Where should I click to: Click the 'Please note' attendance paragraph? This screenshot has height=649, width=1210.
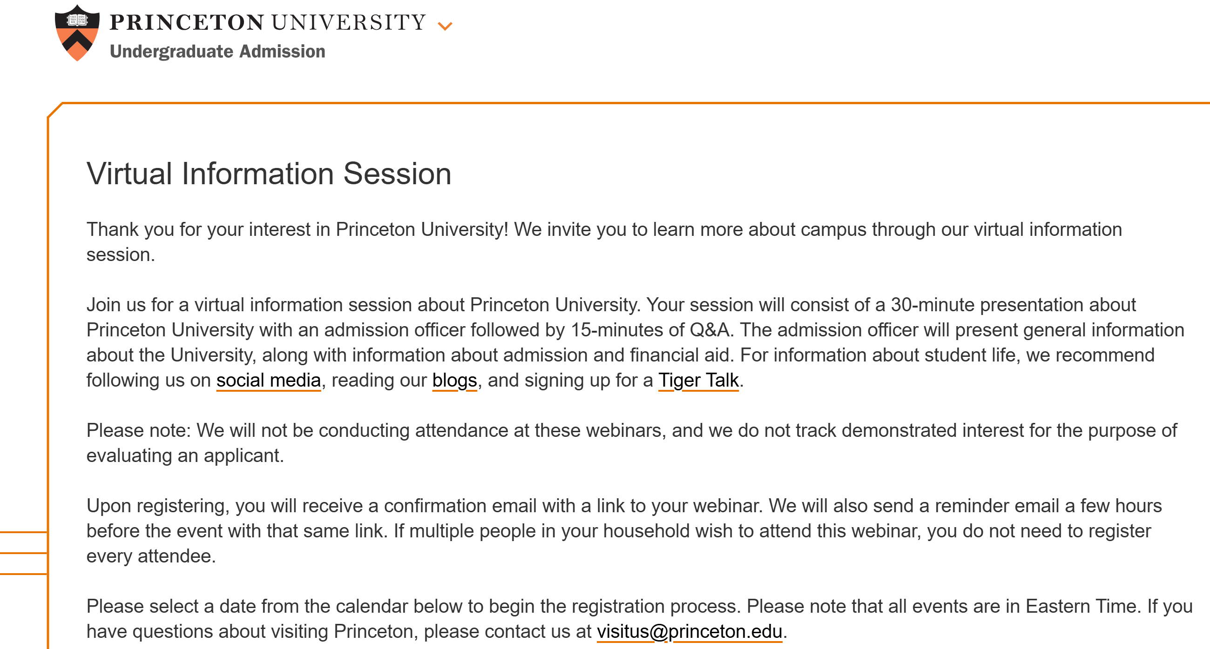pos(631,443)
